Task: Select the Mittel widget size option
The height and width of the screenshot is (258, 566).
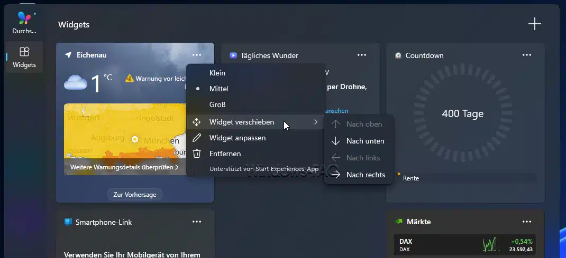Action: [218, 89]
